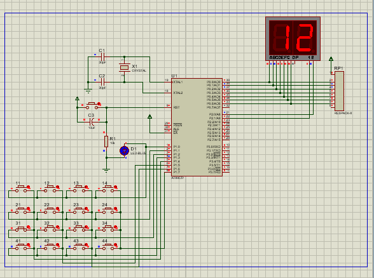Toggle the red latch dot on keypad button 43
374x278 pixels.
pyautogui.click(x=87, y=245)
